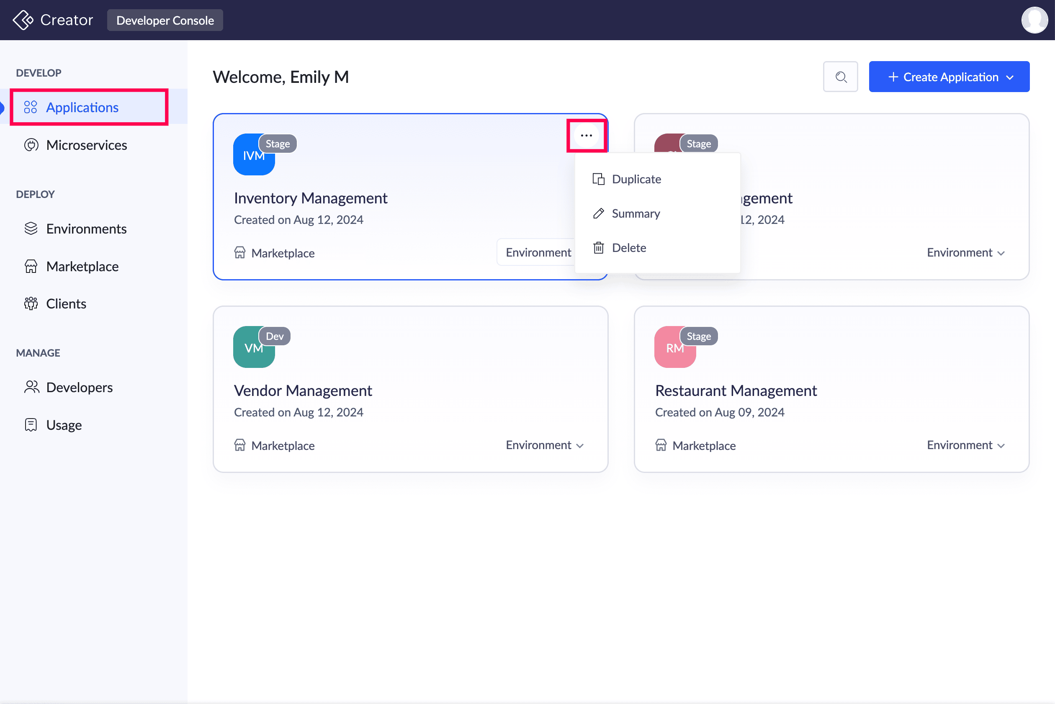Viewport: 1055px width, 704px height.
Task: Open Developers under Manage
Action: (79, 388)
